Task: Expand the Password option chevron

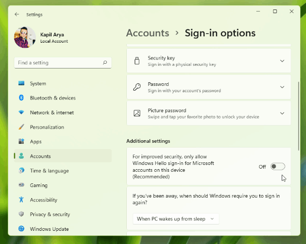Action: pos(282,87)
